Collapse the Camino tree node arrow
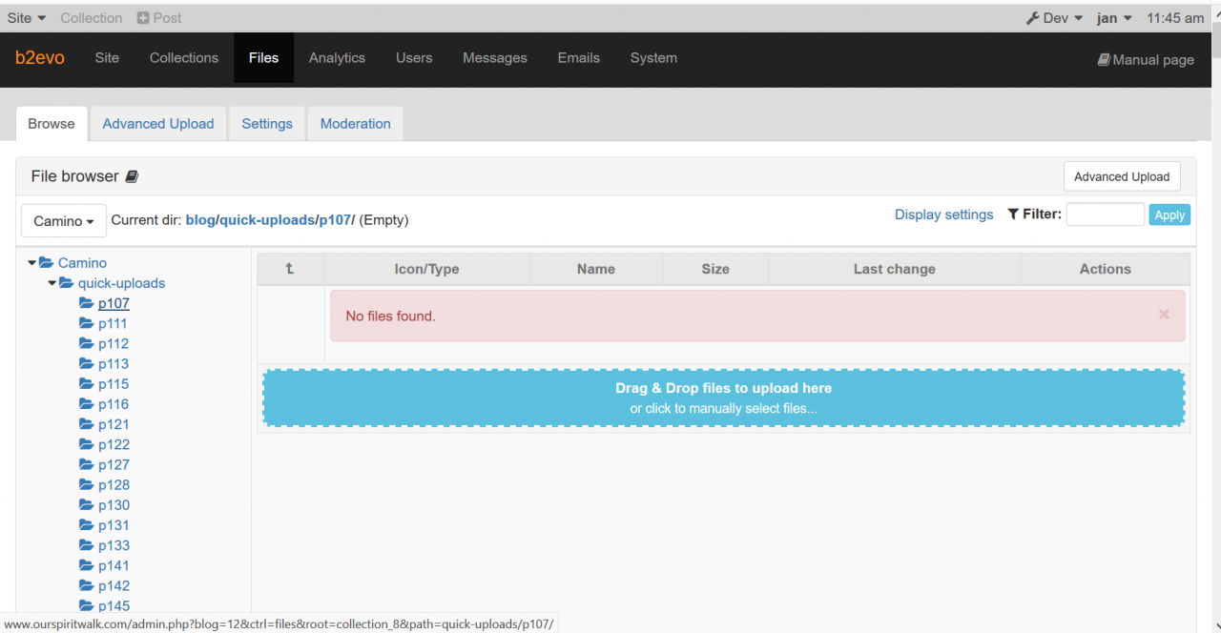The width and height of the screenshot is (1221, 633). tap(31, 263)
